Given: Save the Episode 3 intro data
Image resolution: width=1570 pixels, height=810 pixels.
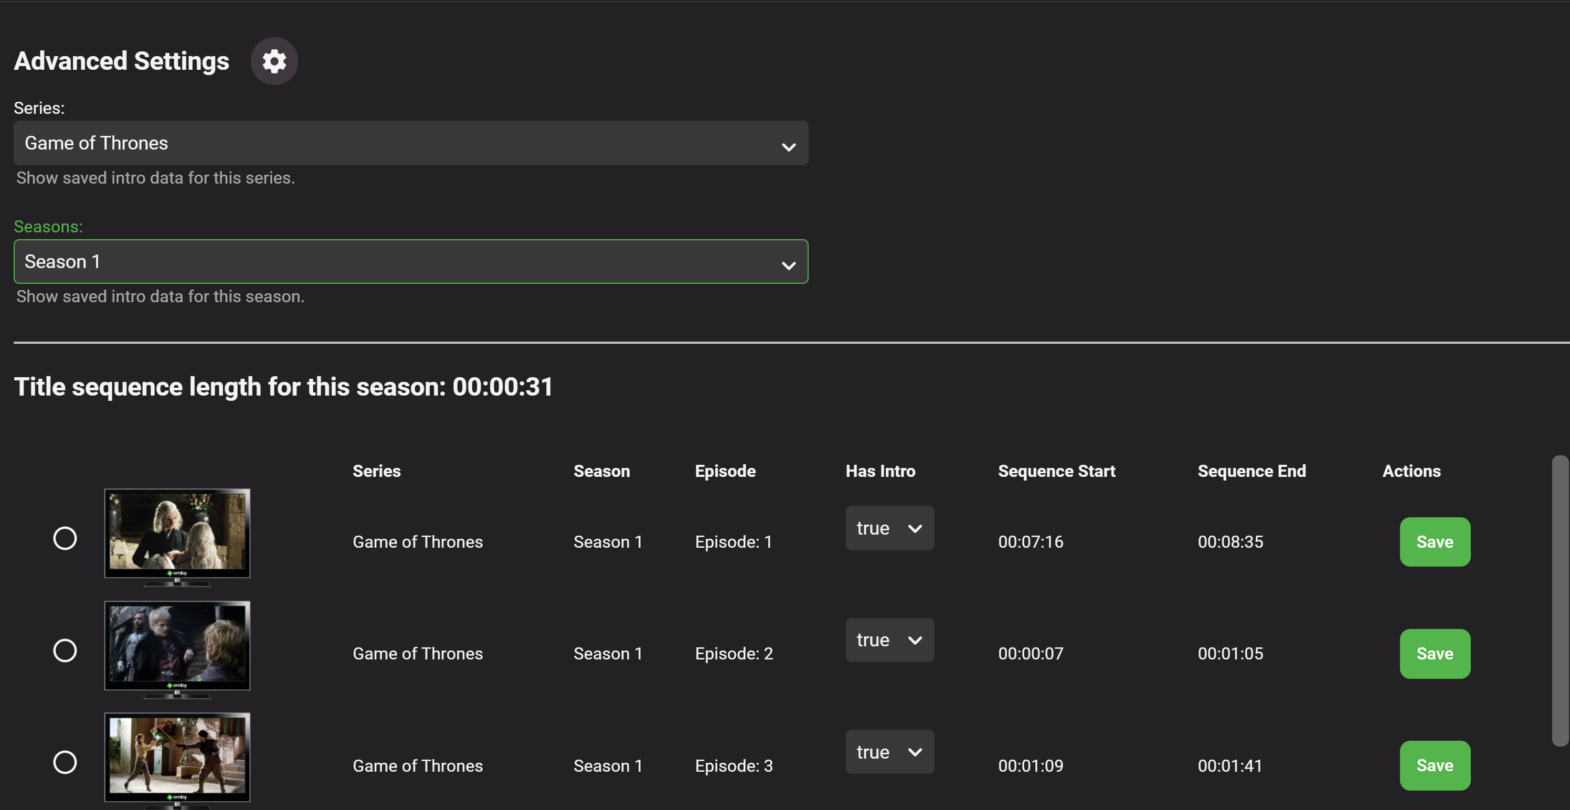Looking at the screenshot, I should pyautogui.click(x=1434, y=765).
